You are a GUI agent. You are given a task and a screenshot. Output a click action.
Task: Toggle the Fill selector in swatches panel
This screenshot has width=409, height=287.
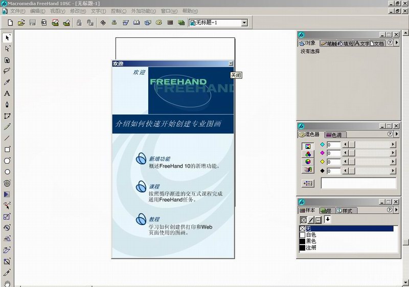(x=303, y=220)
